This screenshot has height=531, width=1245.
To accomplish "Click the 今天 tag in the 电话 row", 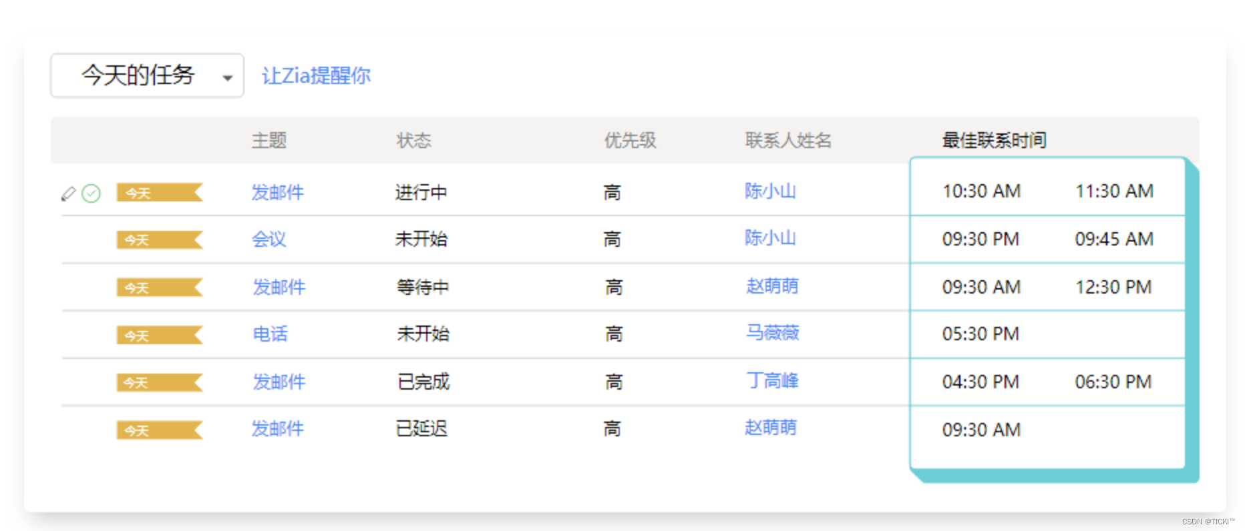I will pos(160,336).
